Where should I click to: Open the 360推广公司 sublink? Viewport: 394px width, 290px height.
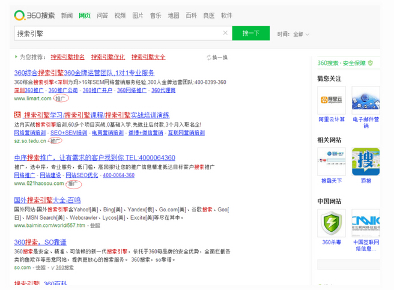pos(63,90)
